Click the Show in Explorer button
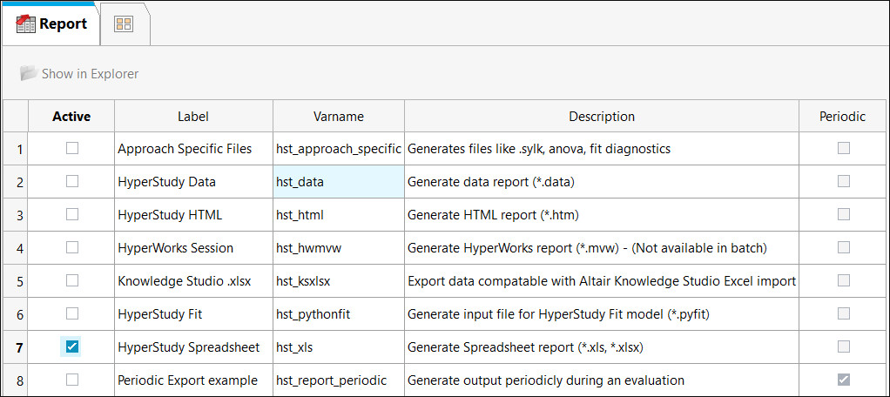 [79, 74]
